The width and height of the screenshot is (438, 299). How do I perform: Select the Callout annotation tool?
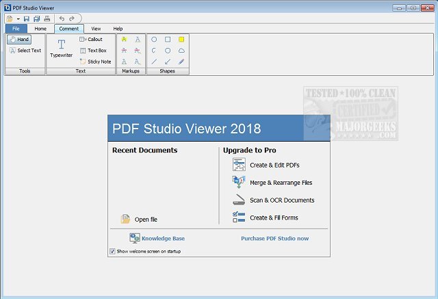91,40
